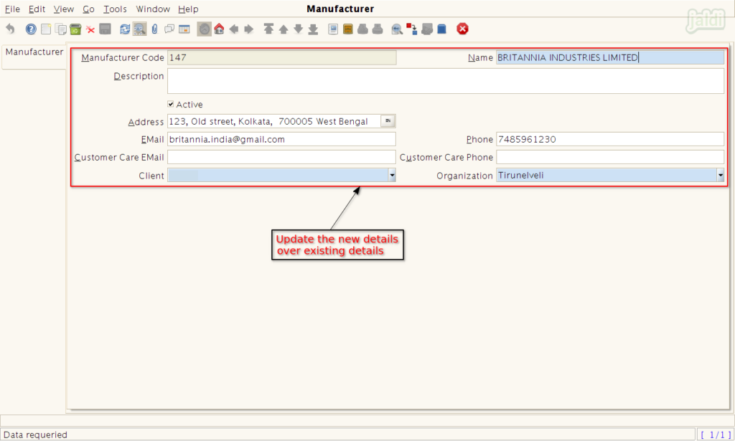The image size is (735, 441).
Task: Uncheck the Active checkbox
Action: tap(171, 104)
